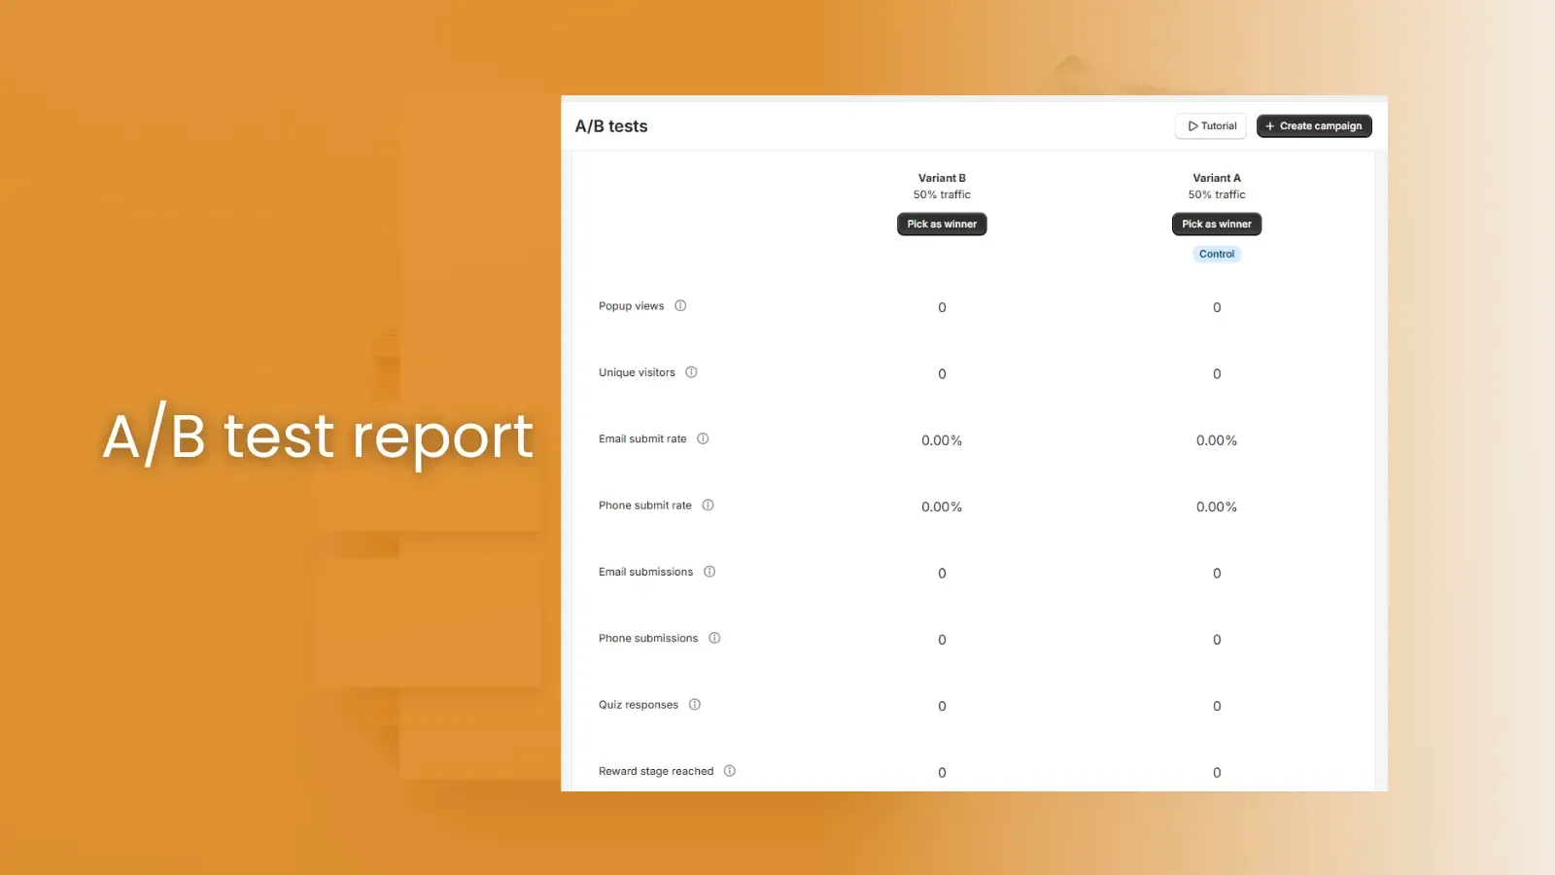Click info icon beside Email submit rate

[703, 438]
